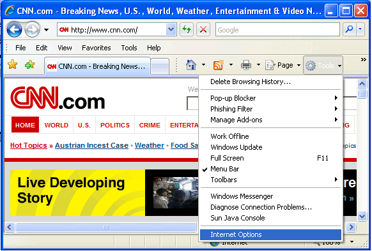Select Full Screen menu entry
Screen dimensions: 372x251
[x=270, y=158]
